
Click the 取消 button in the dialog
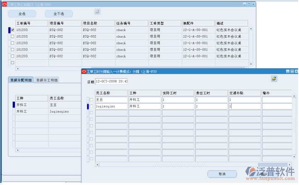(x=222, y=174)
